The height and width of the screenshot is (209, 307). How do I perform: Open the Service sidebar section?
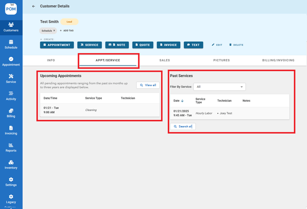(11, 78)
